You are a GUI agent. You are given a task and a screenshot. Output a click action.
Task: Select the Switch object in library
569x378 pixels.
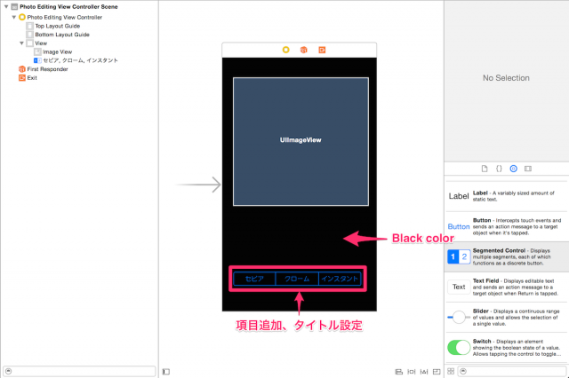coord(507,348)
